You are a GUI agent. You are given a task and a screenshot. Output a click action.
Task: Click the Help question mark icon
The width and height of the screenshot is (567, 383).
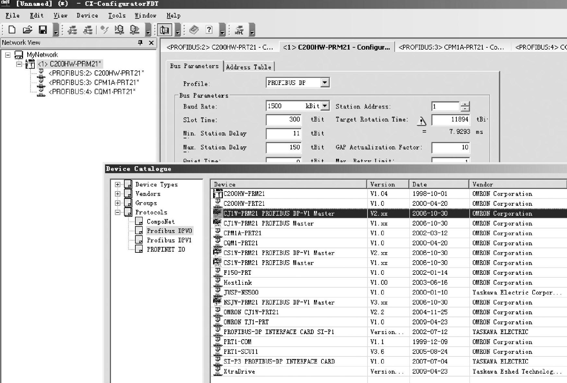click(209, 30)
